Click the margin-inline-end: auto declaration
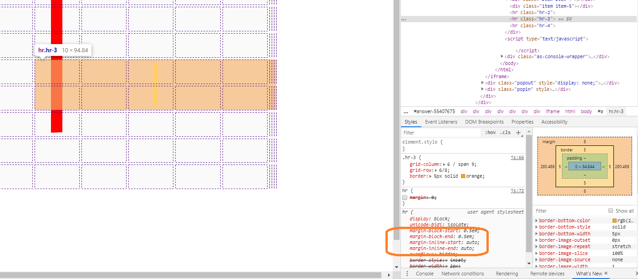The image size is (638, 279). coord(441,249)
